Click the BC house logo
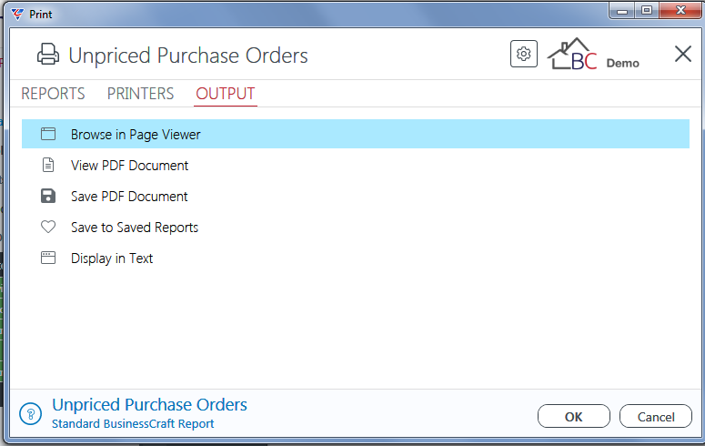 [x=572, y=54]
